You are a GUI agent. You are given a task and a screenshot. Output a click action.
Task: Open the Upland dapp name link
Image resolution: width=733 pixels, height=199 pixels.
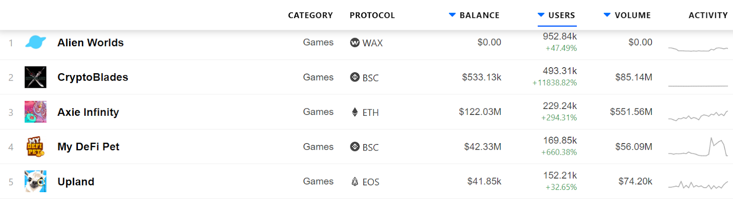[76, 182]
